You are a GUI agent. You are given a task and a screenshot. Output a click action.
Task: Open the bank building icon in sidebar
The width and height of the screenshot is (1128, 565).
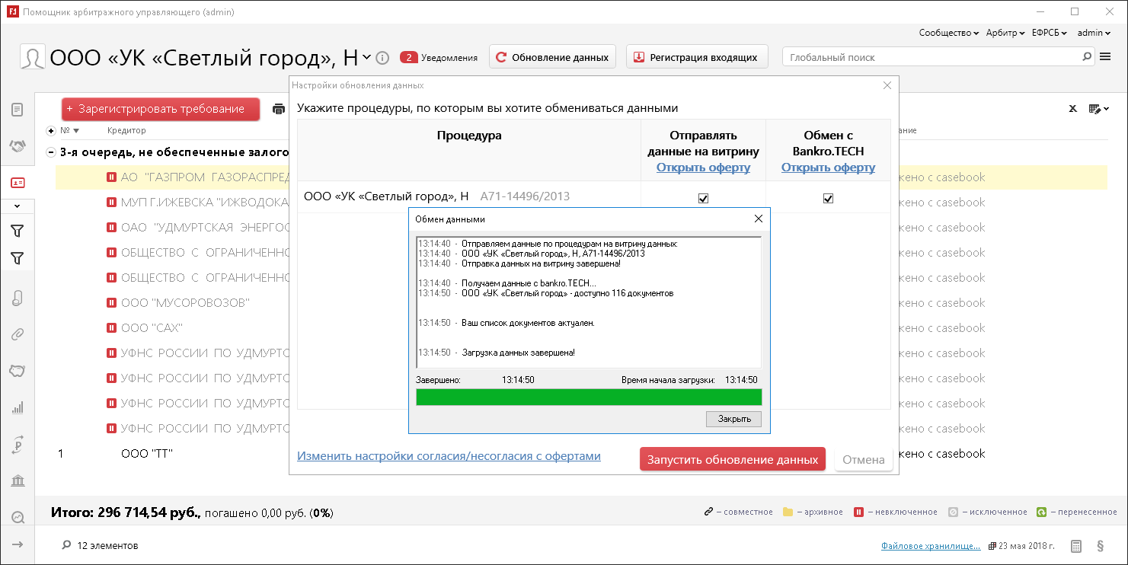(x=18, y=480)
